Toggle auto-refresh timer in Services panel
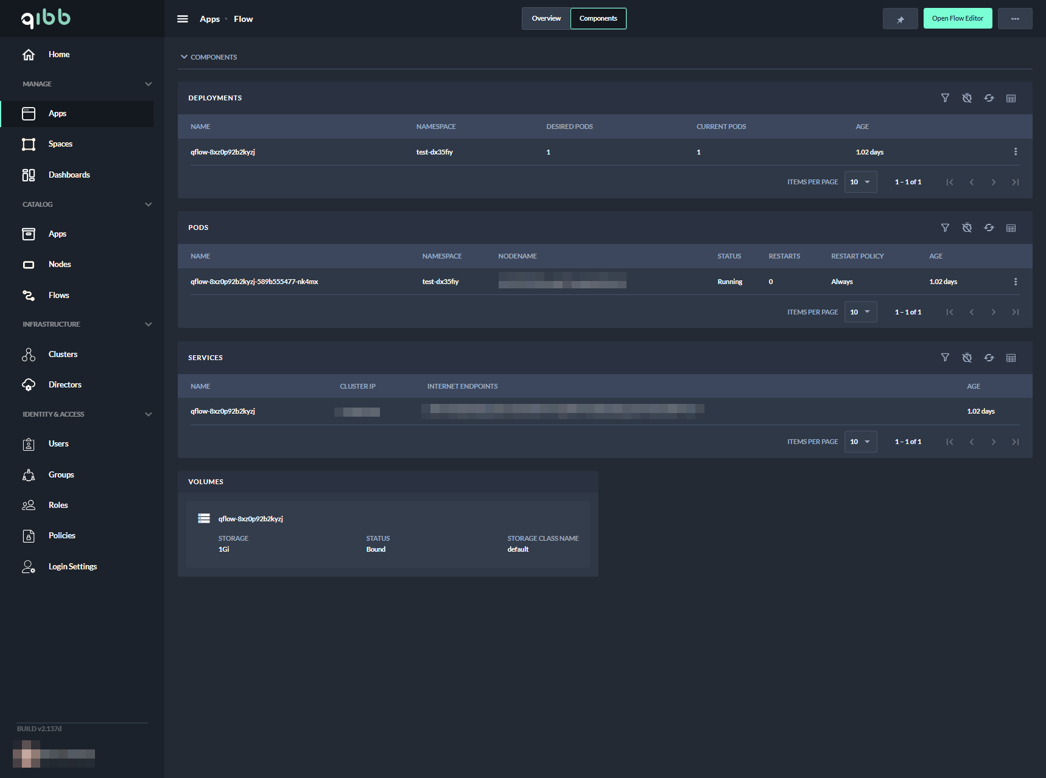 (967, 358)
